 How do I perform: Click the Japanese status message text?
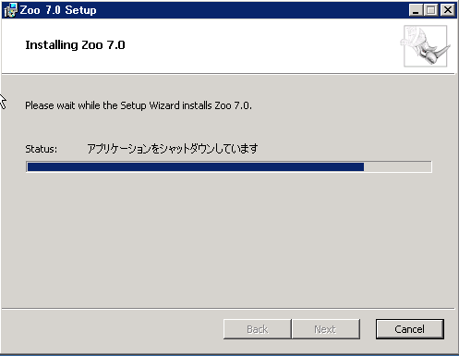[x=173, y=149]
